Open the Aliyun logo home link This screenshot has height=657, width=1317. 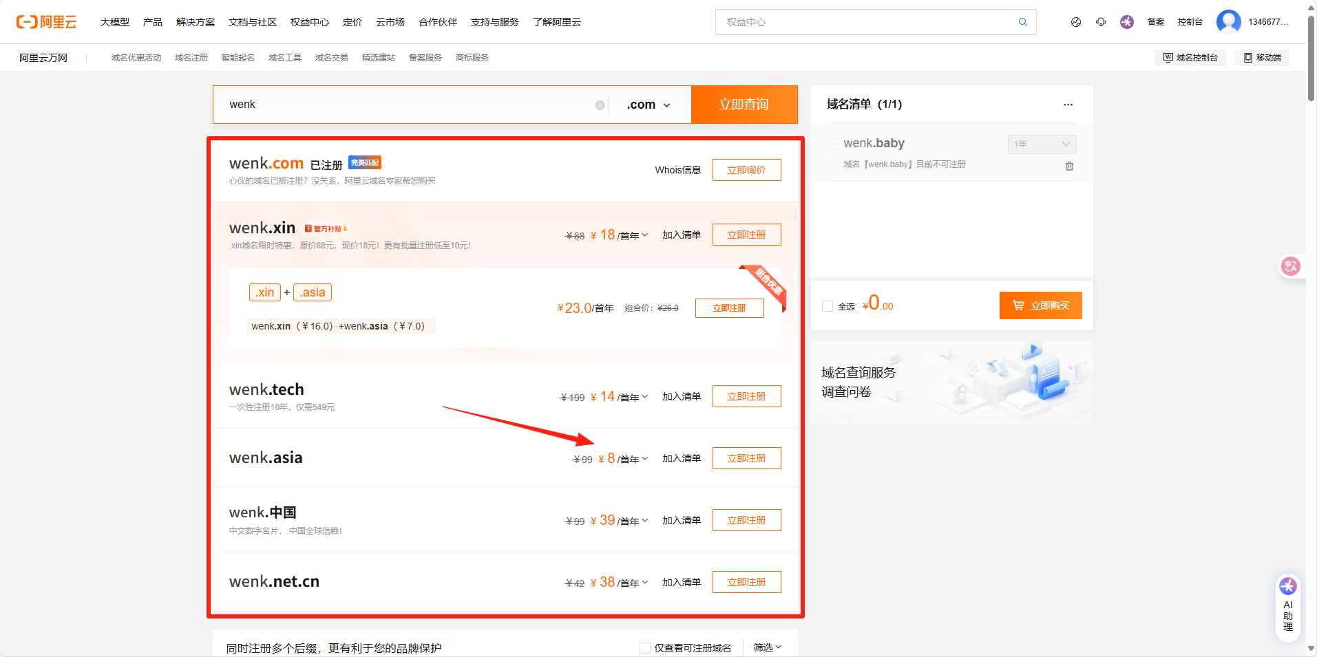click(46, 22)
